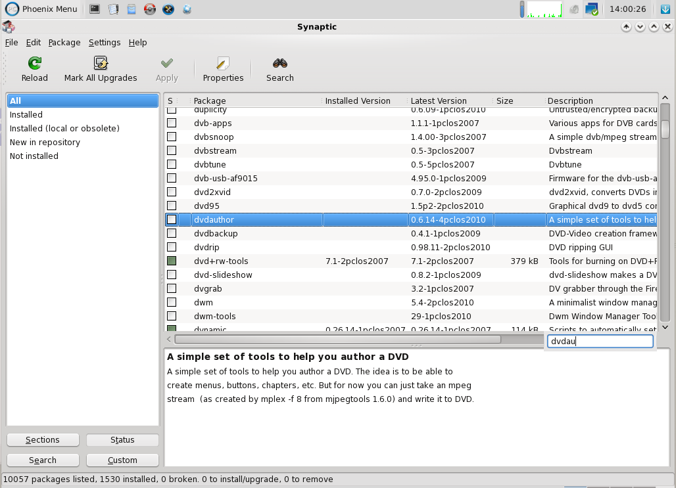This screenshot has width=676, height=488.
Task: Click the quick search field containing dvdau
Action: 600,341
